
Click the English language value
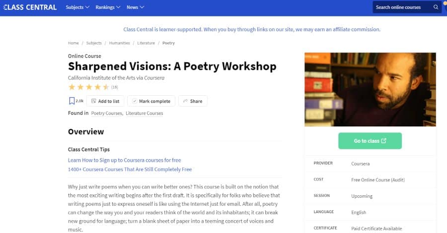[359, 212]
